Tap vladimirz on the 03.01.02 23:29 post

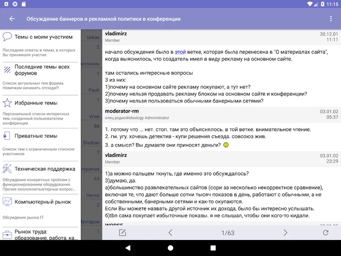pos(116,155)
